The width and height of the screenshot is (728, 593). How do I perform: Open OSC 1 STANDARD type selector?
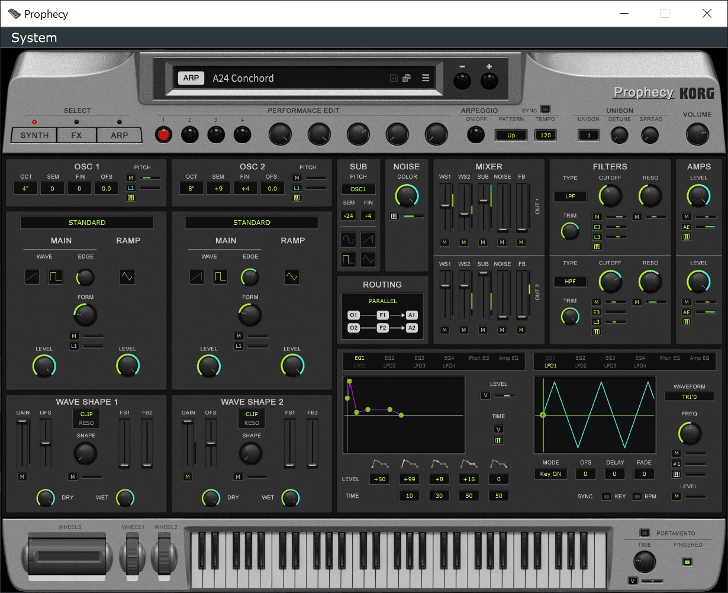[x=87, y=223]
